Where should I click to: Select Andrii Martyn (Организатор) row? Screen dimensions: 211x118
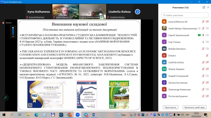click(185, 29)
